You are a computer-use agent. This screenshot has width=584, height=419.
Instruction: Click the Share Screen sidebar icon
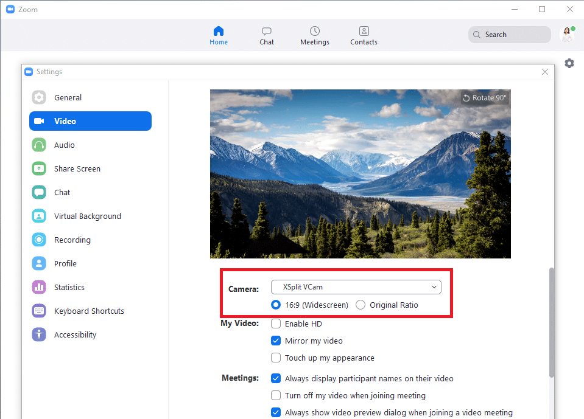click(39, 169)
